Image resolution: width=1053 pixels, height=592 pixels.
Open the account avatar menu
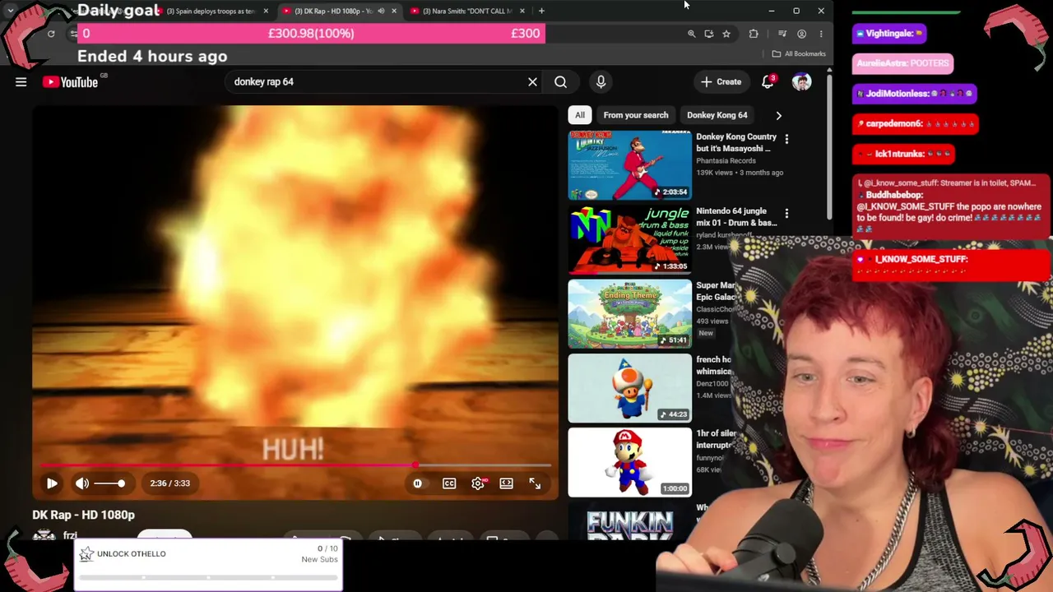click(801, 81)
